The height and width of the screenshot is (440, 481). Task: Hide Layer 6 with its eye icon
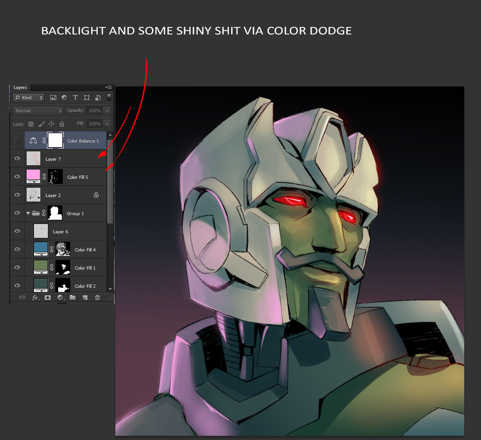coord(17,231)
